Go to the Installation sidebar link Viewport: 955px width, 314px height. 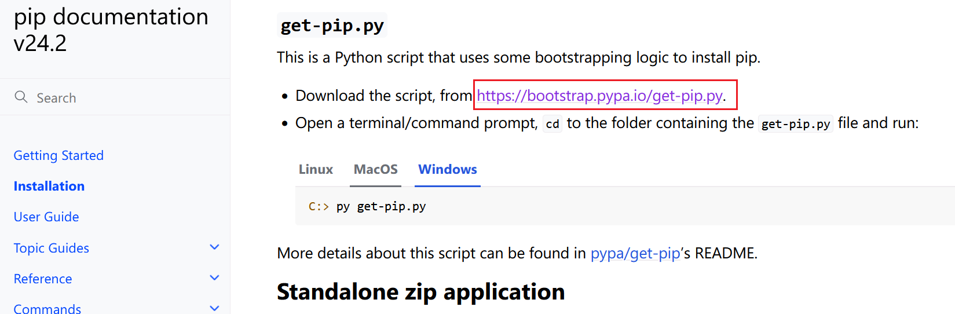point(49,186)
